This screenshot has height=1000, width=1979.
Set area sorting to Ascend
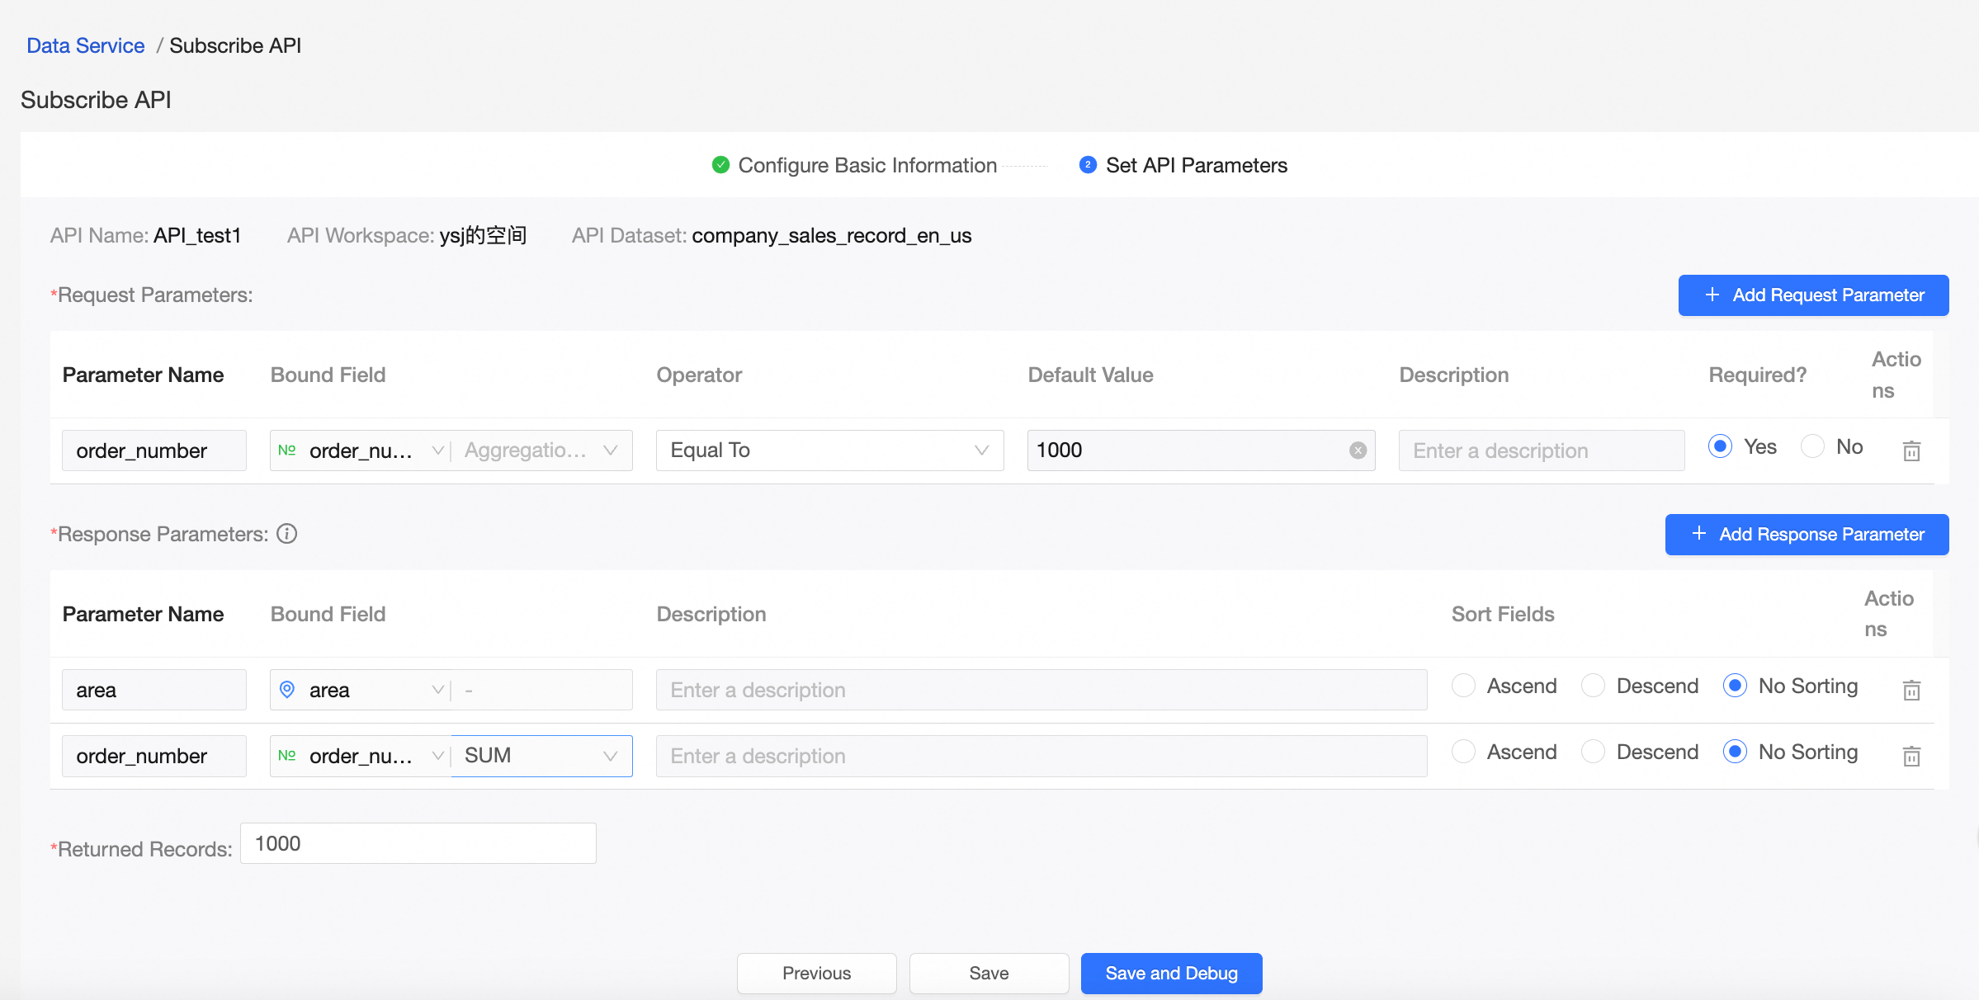pos(1463,686)
